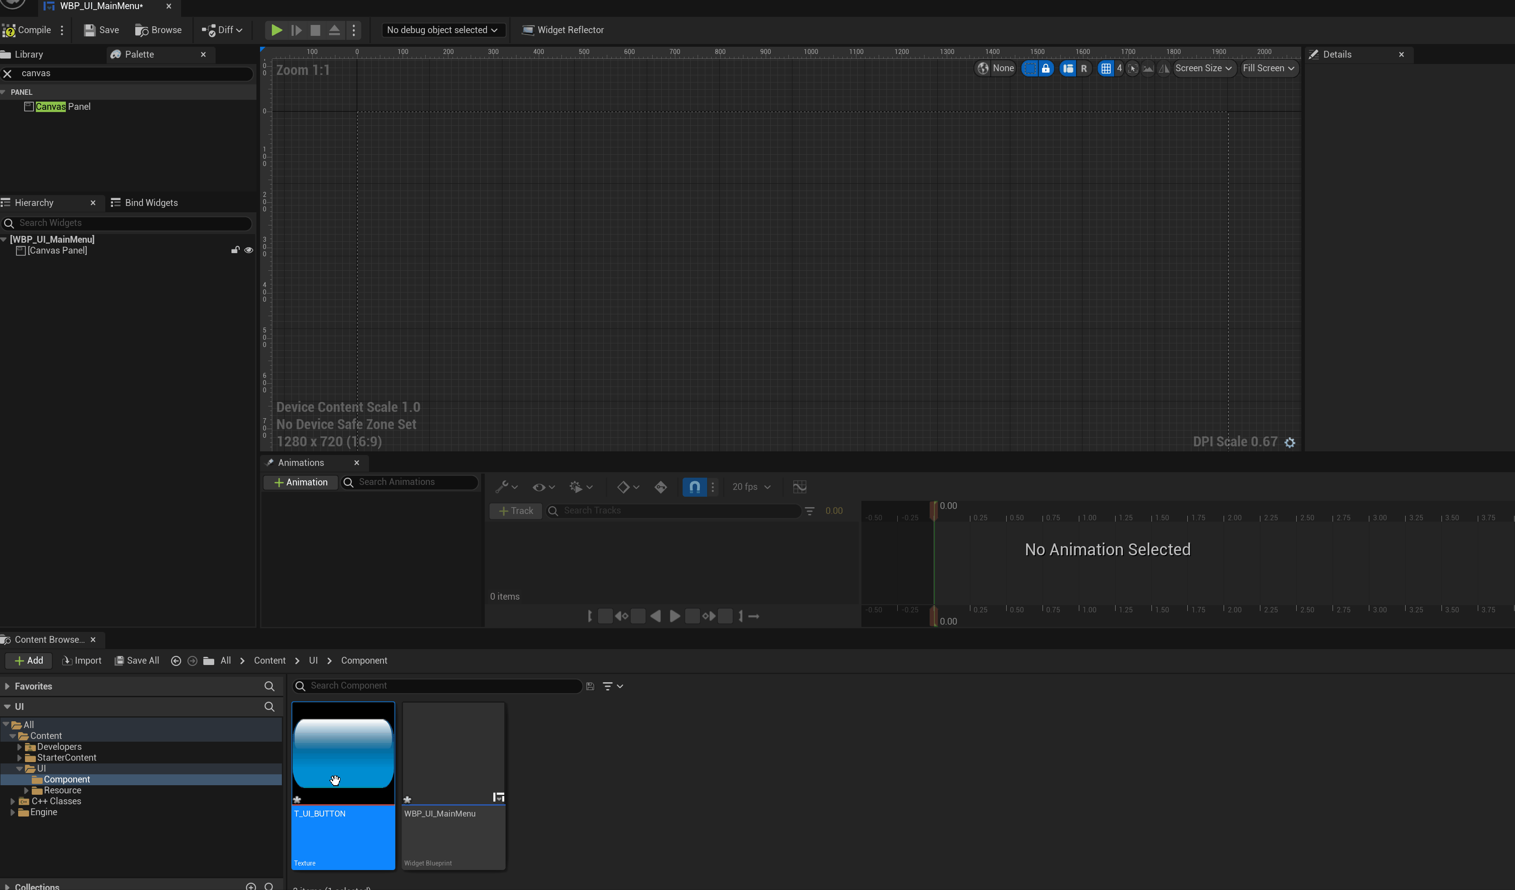Click the DPI Scale settings gear
The image size is (1515, 890).
[x=1289, y=442]
